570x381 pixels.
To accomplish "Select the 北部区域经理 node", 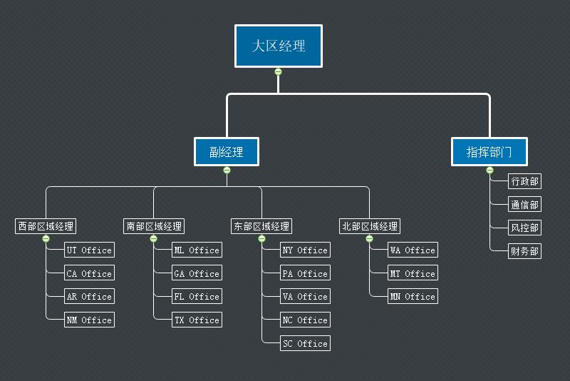I will [370, 226].
